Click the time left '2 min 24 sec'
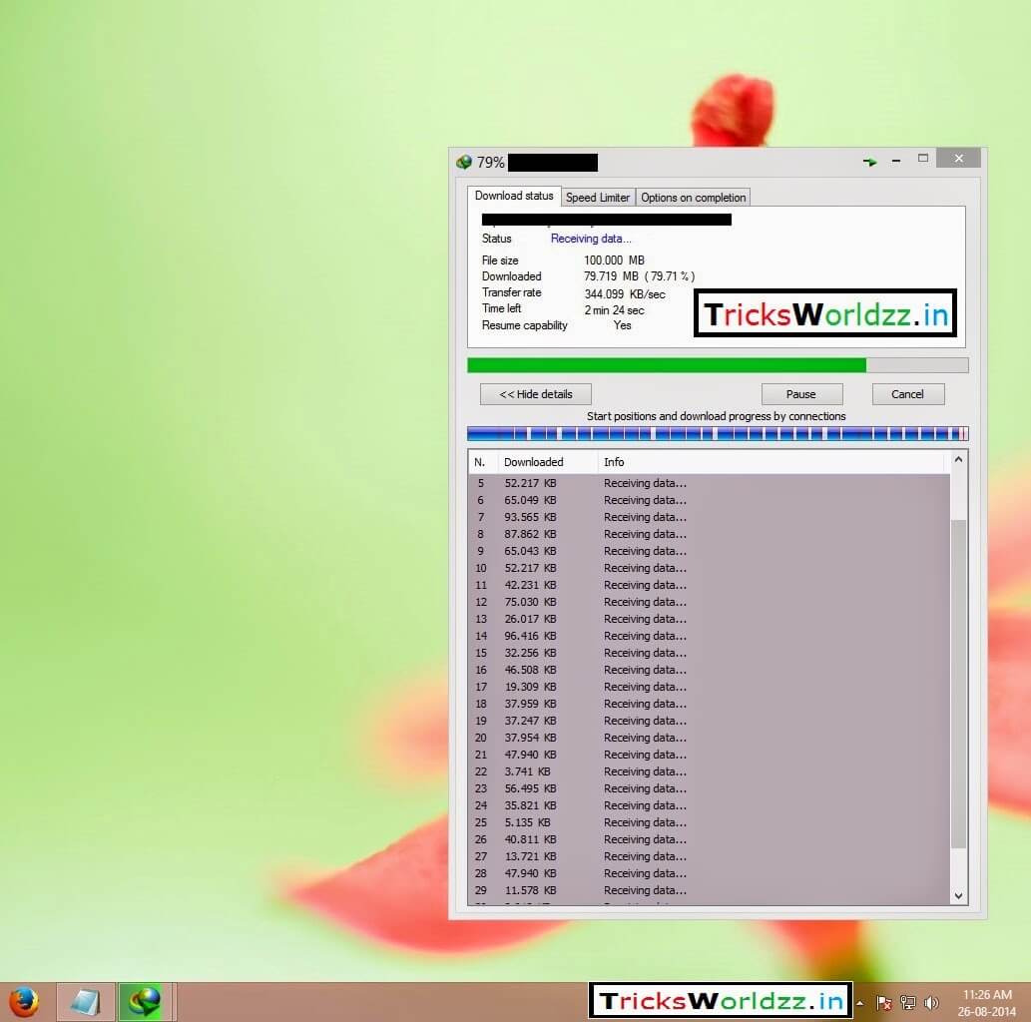Screen dimensions: 1031x1022 tap(614, 310)
